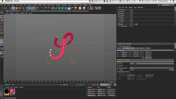The height and width of the screenshot is (99, 176).
Task: Open the X-Particles menu
Action: click(75, 5)
